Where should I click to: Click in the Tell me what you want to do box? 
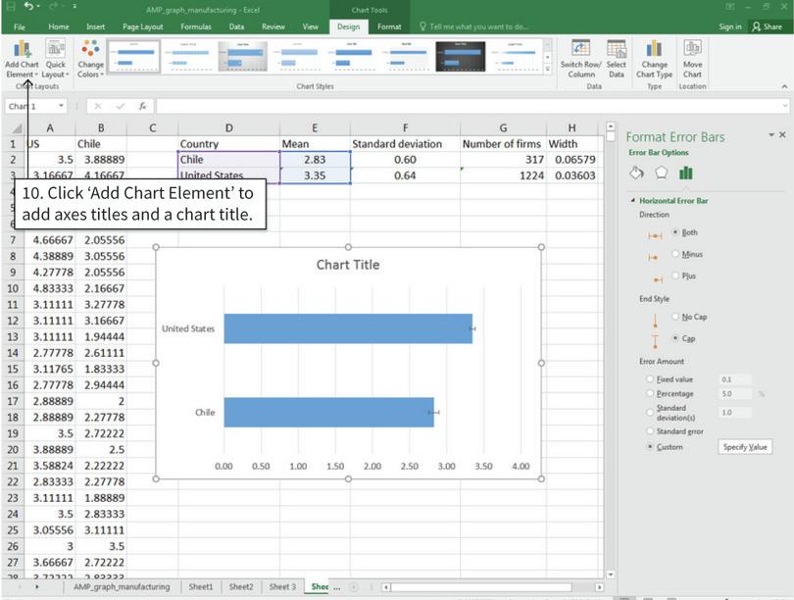coord(480,26)
